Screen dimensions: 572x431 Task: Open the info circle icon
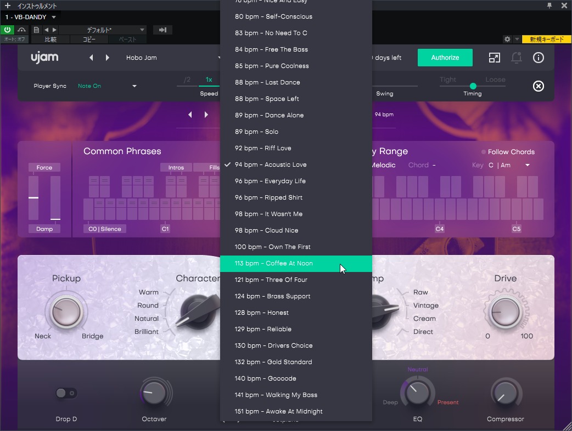(x=539, y=58)
